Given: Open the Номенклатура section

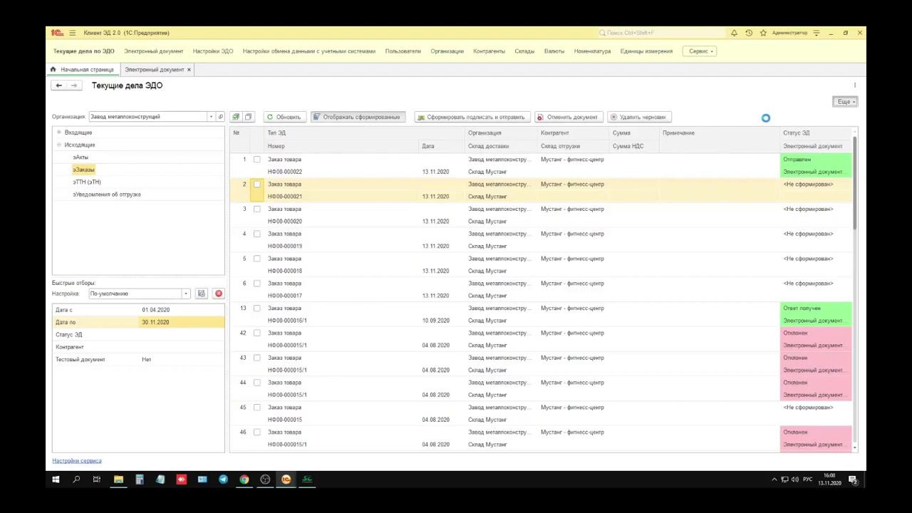Looking at the screenshot, I should coord(593,51).
